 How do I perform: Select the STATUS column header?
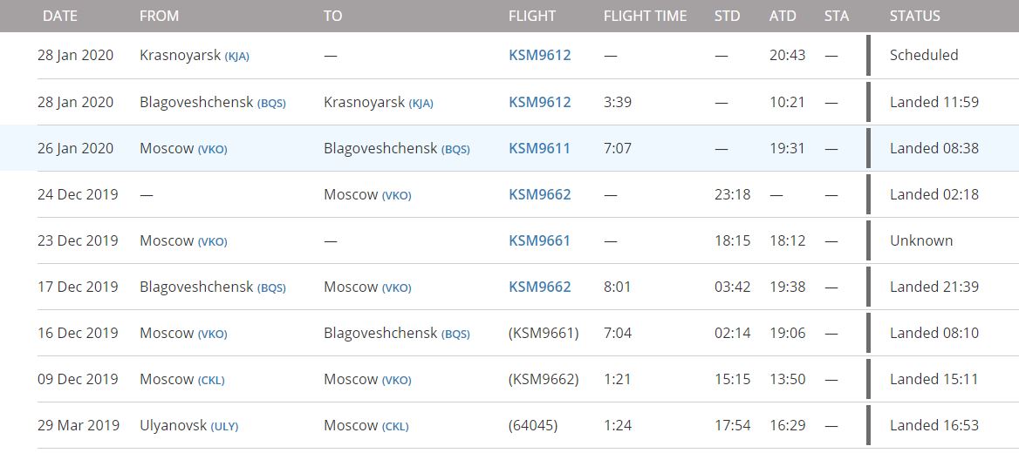click(914, 16)
